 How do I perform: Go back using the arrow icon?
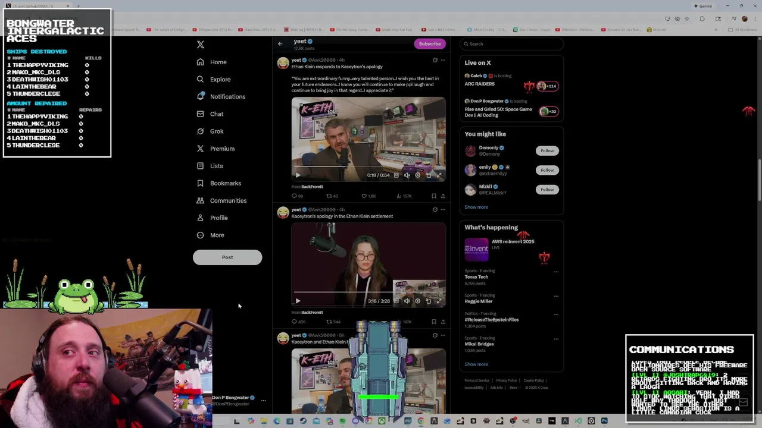tap(280, 43)
